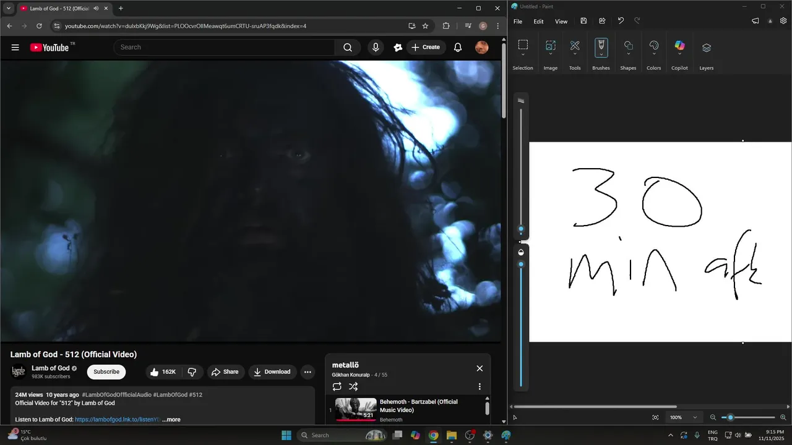
Task: Click the #LambOfGod hashtag link
Action: click(x=170, y=394)
